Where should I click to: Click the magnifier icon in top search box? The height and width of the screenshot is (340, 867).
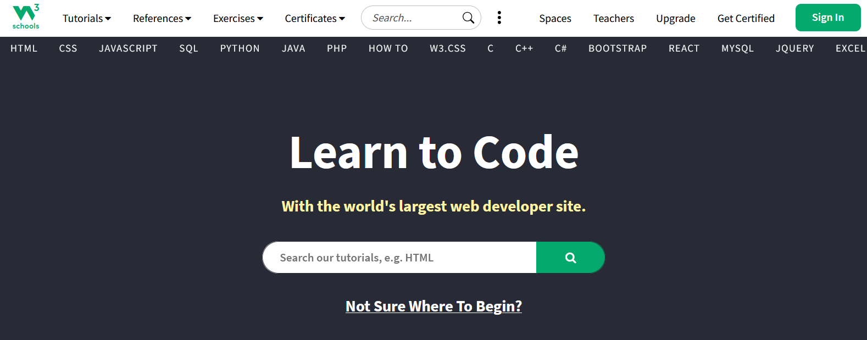(468, 18)
